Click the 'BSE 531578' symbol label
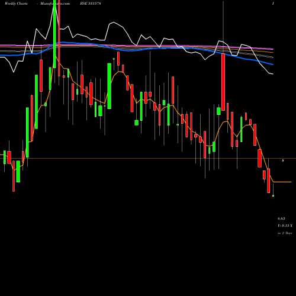The image size is (296, 296). [x=91, y=4]
